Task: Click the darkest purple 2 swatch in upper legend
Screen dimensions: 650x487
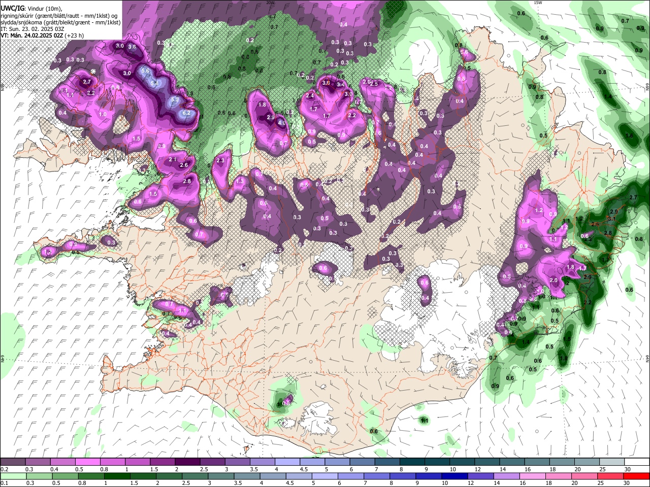Action: coord(187,462)
